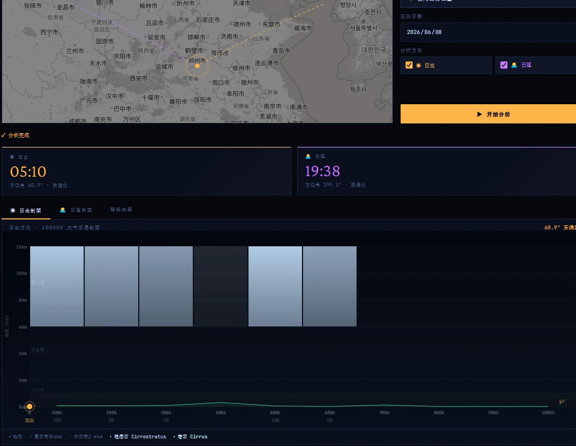Click the cloud bar above 200k

click(111, 286)
